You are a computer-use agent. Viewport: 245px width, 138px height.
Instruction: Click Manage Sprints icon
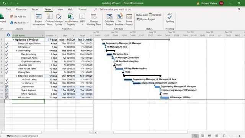(59, 17)
